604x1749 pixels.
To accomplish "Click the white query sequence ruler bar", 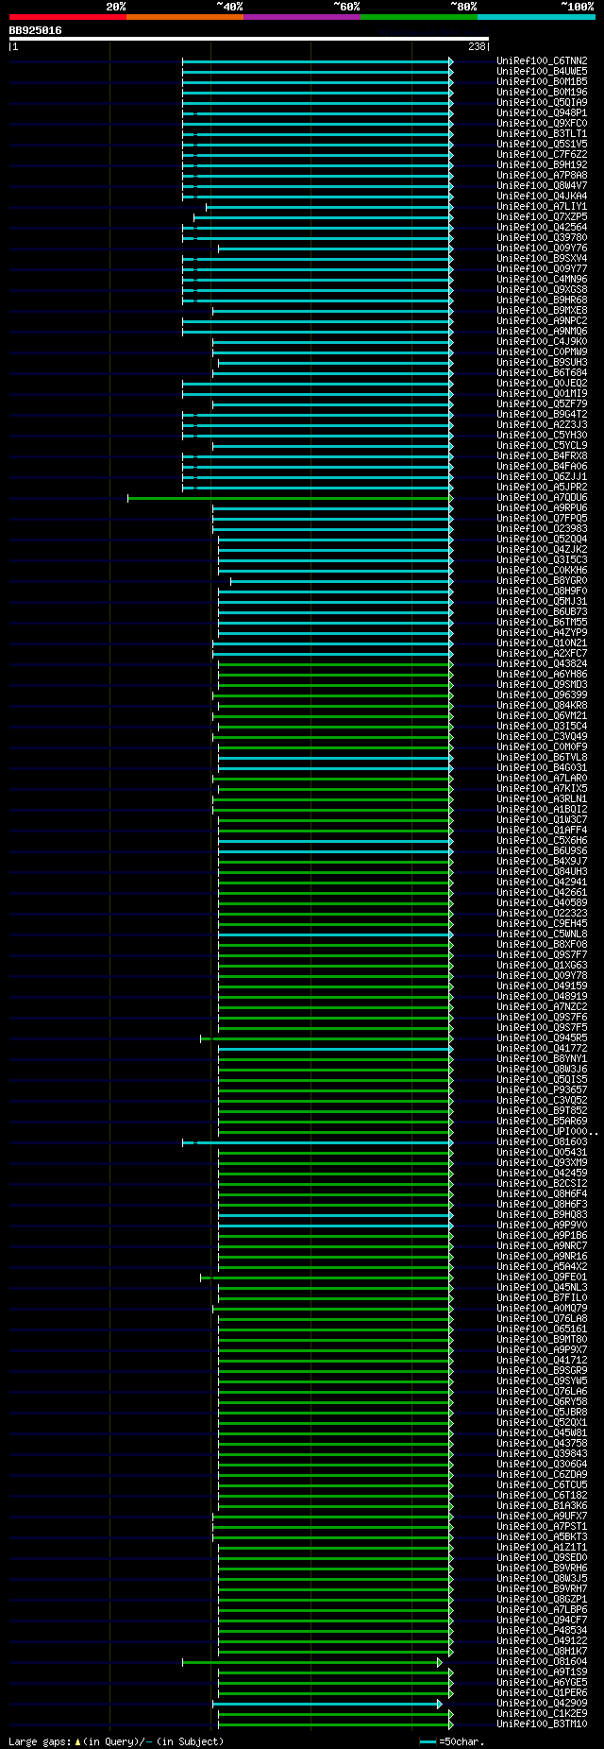I will 249,39.
